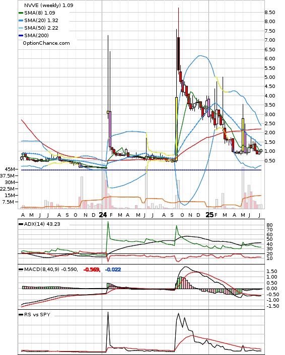Click the 0.00 level on MACD axis
The width and height of the screenshot is (285, 355).
click(x=272, y=289)
